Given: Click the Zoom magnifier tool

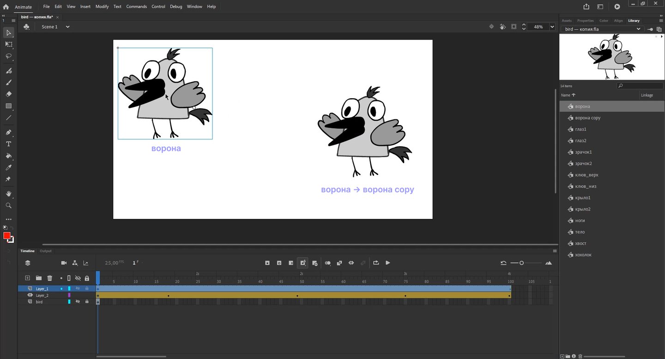Looking at the screenshot, I should pyautogui.click(x=8, y=206).
